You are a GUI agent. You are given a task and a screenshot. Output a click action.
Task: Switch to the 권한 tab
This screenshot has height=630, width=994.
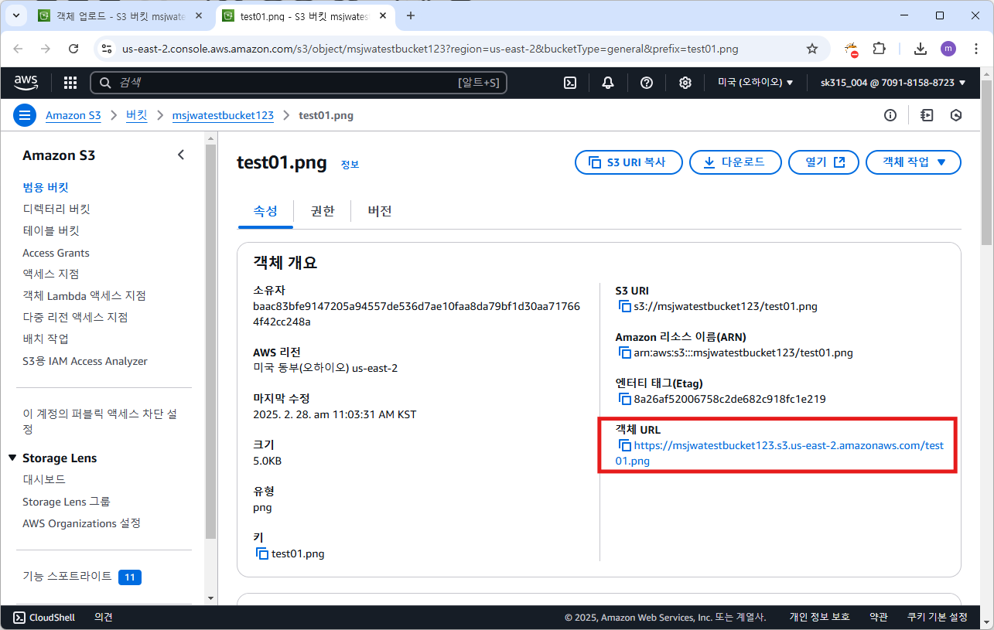322,211
